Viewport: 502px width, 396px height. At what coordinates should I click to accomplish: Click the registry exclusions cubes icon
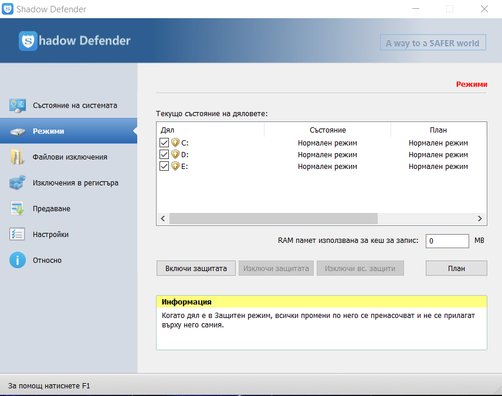pyautogui.click(x=18, y=182)
